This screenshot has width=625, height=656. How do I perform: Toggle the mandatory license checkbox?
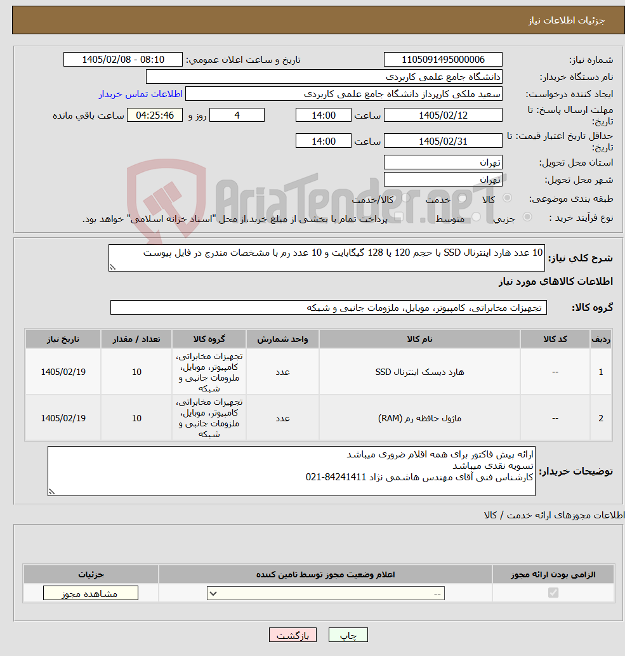[553, 593]
